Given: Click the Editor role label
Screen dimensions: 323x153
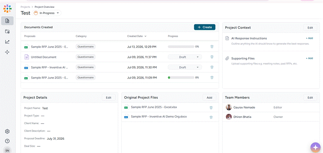Looking at the screenshot, I should click(x=278, y=108).
